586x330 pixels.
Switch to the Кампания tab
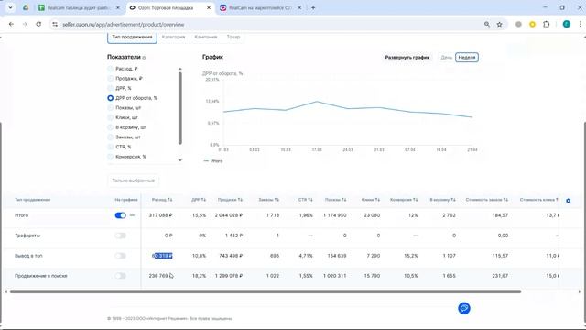click(206, 37)
